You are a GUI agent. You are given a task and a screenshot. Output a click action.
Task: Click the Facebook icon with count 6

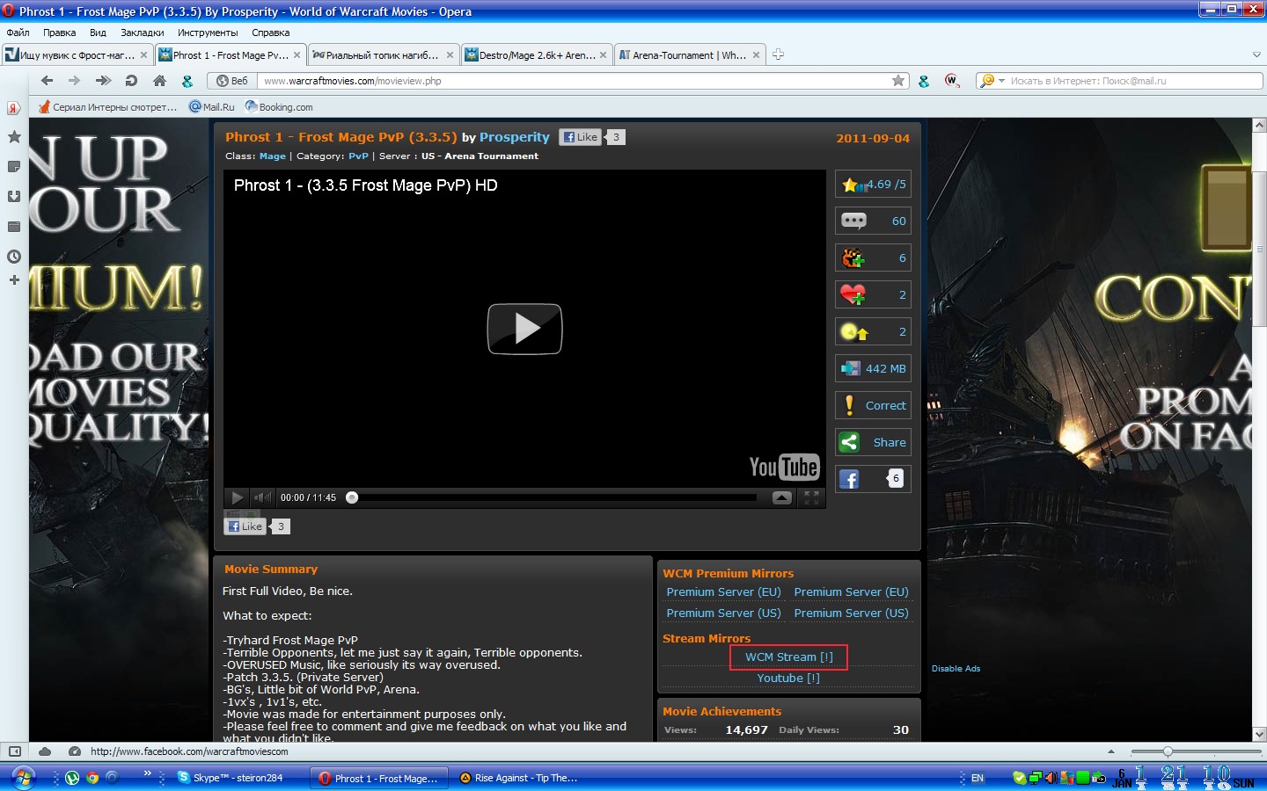point(849,479)
